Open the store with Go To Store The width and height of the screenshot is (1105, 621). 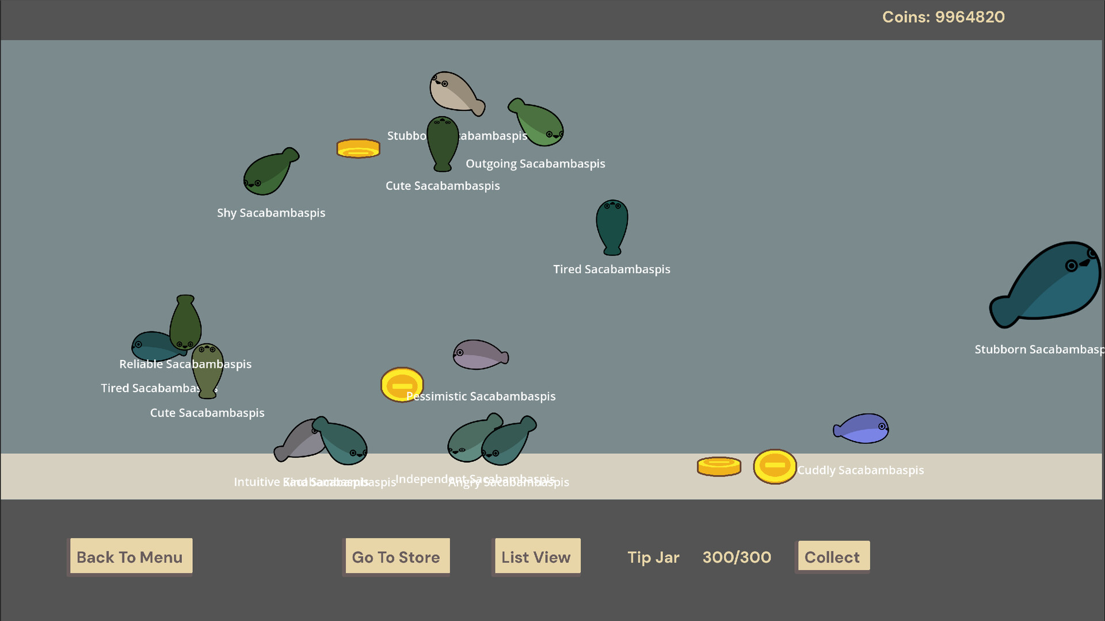click(x=397, y=557)
